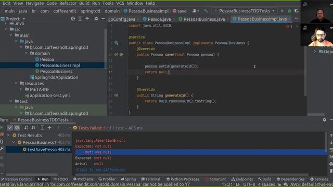Sort test results alphabetically
Viewport: 333px width, 187px height.
[26, 127]
